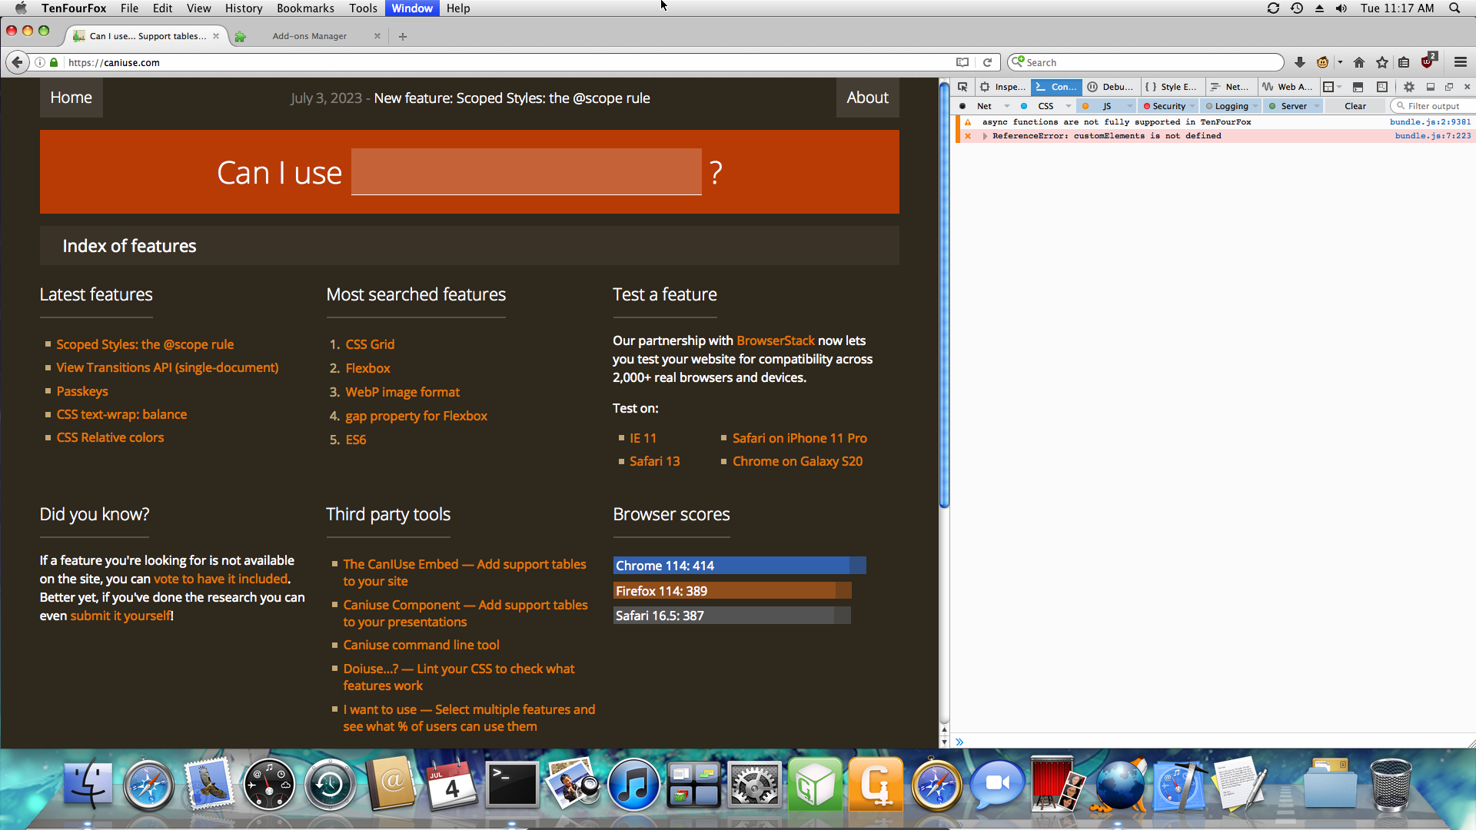Viewport: 1476px width, 830px height.
Task: Bookmark this page with star icon
Action: point(1381,62)
